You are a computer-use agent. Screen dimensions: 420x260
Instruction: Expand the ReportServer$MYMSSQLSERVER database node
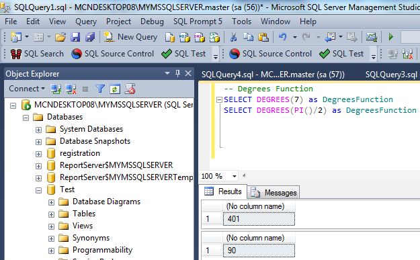[x=38, y=166]
